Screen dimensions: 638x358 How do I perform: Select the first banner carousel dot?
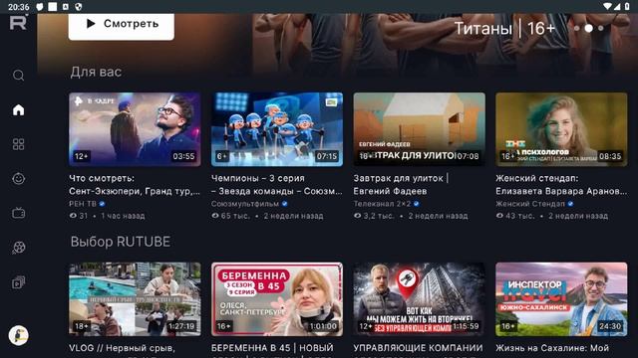(576, 29)
